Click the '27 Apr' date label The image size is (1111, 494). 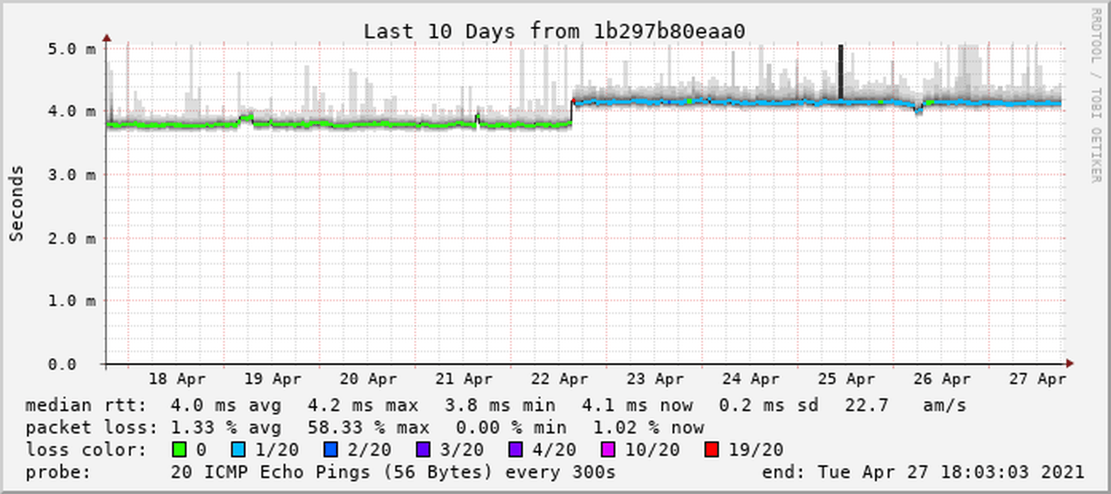1038,379
